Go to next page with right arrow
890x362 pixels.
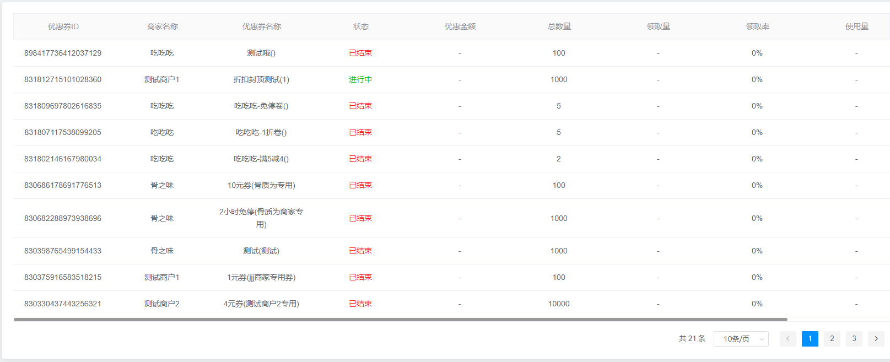pos(876,339)
